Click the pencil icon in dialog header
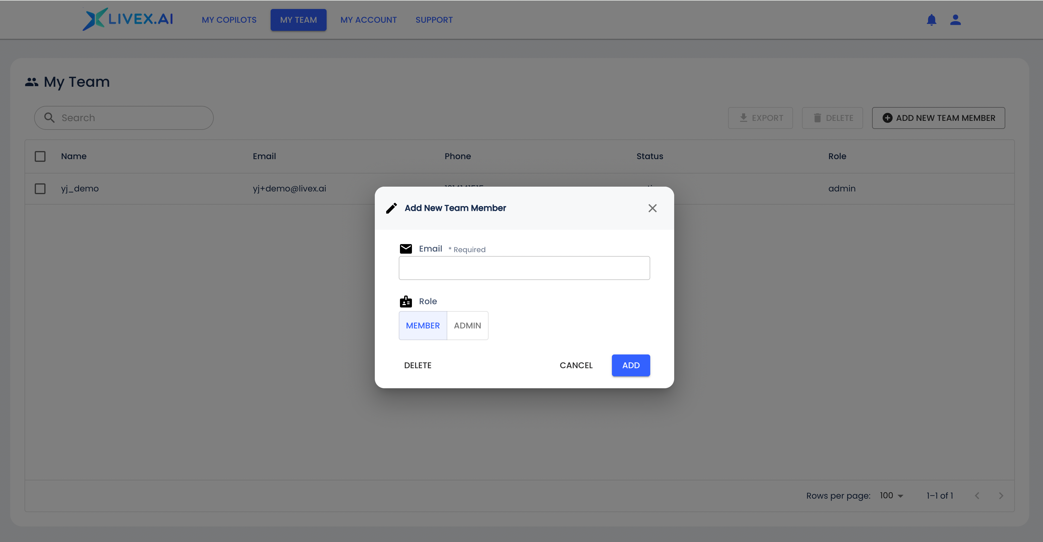 [392, 208]
